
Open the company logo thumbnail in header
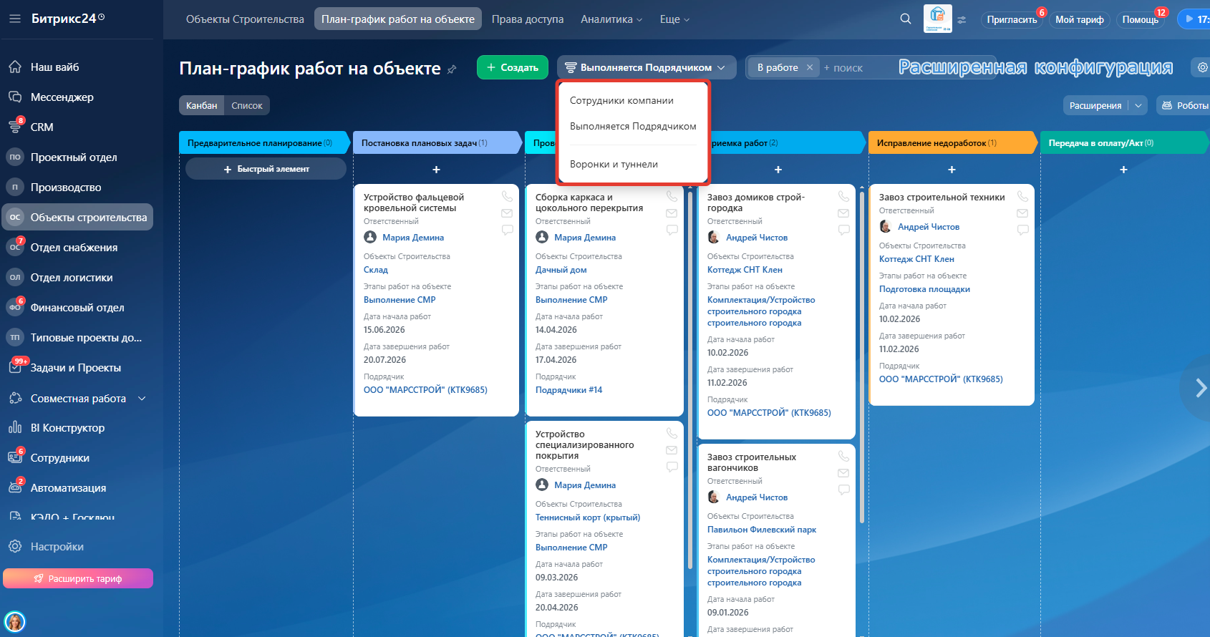click(x=938, y=19)
